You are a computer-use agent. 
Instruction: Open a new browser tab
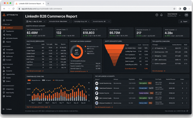48,4
